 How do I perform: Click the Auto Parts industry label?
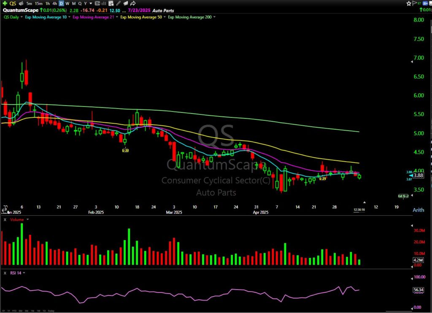163,11
